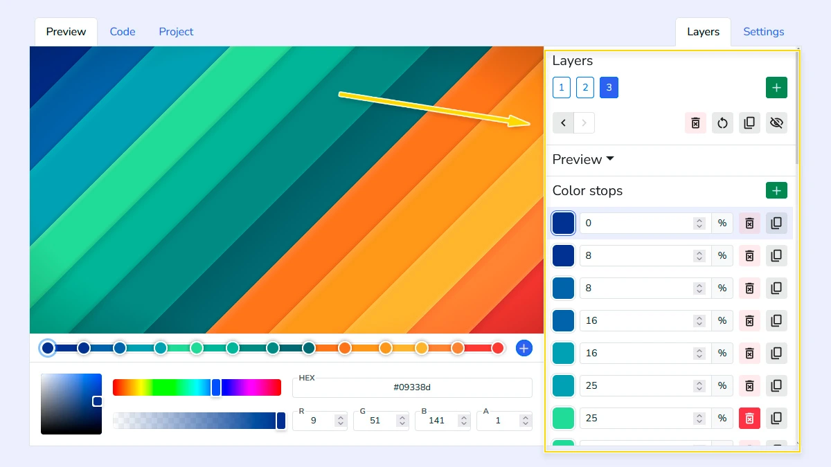Duplicate the first 8% color stop
The width and height of the screenshot is (831, 467).
click(776, 255)
